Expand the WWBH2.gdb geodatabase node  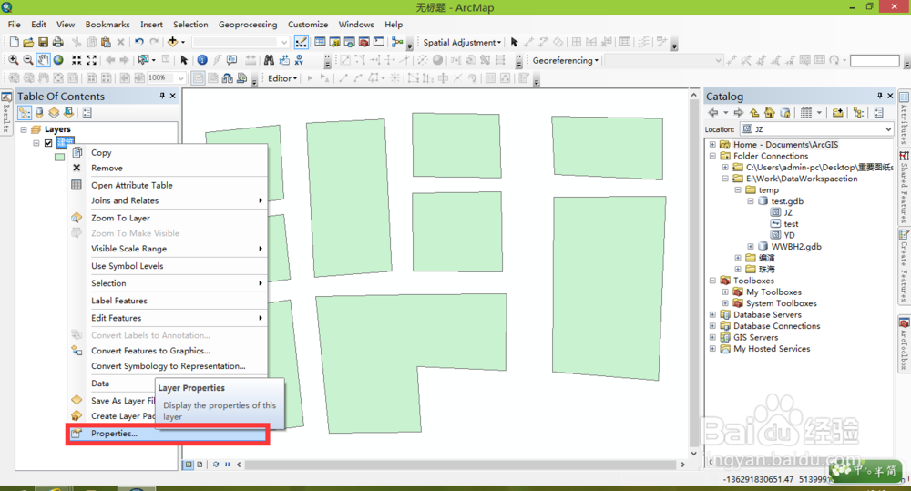750,246
